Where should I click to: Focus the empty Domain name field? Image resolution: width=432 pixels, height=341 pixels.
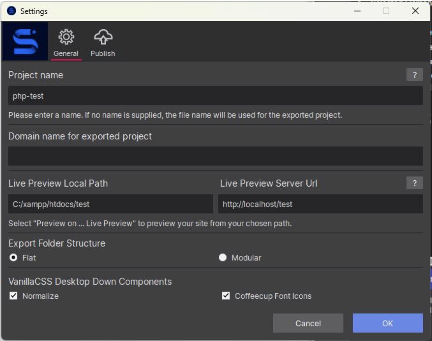tap(215, 156)
